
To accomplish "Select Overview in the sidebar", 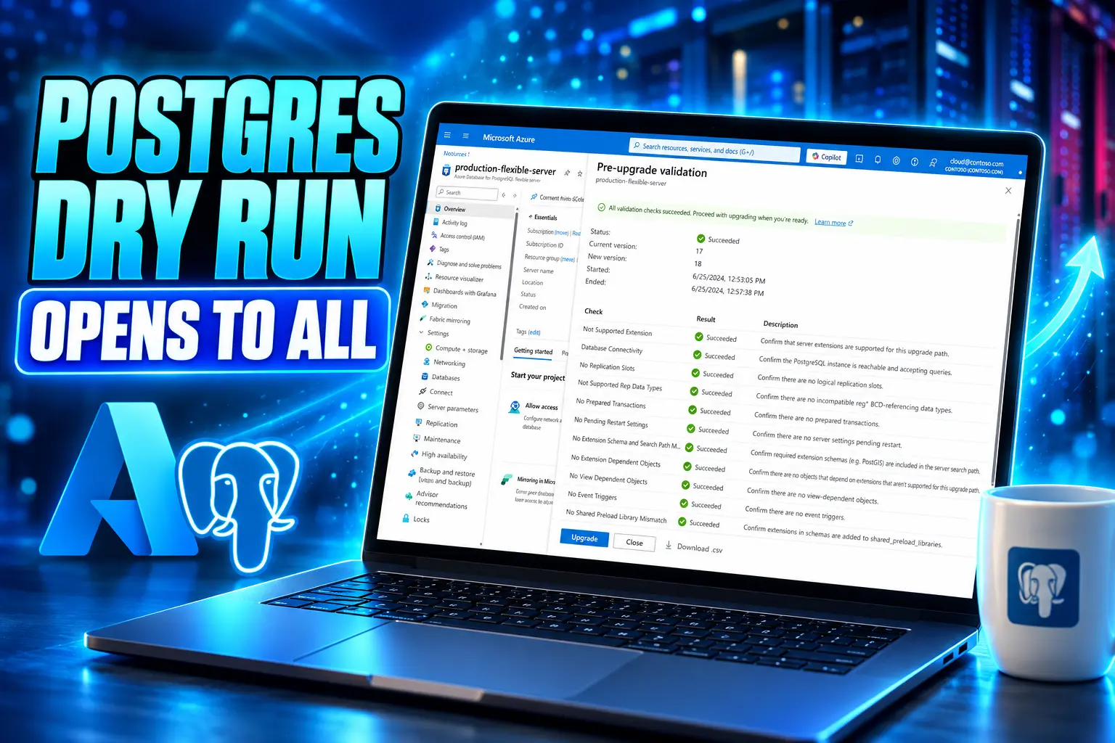I will click(x=473, y=210).
